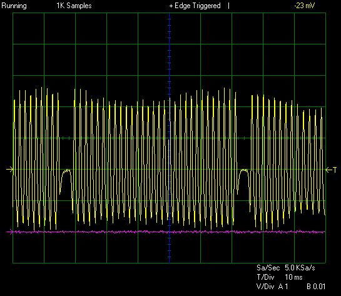Screen dimensions: 341x296
Task: Click the magenta channel B ground arrow
Action: [x=9, y=232]
